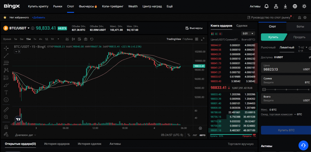Select the ruler measure tool
The height and width of the screenshot is (152, 311).
pyautogui.click(x=6, y=110)
